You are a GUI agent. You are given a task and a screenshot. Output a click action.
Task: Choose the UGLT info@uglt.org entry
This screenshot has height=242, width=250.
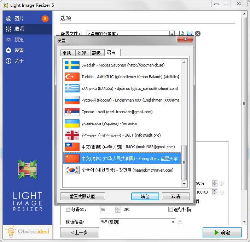pyautogui.click(x=122, y=135)
